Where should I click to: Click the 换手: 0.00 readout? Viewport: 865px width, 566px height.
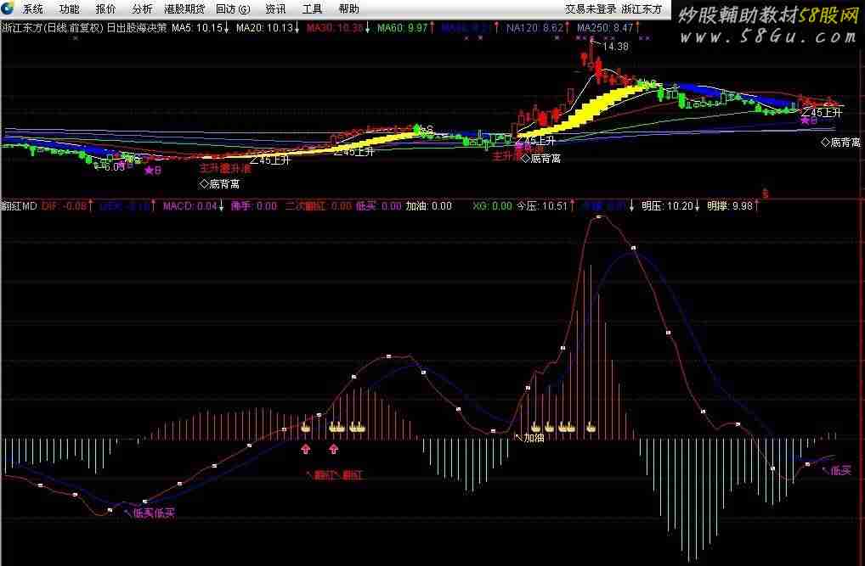[254, 206]
